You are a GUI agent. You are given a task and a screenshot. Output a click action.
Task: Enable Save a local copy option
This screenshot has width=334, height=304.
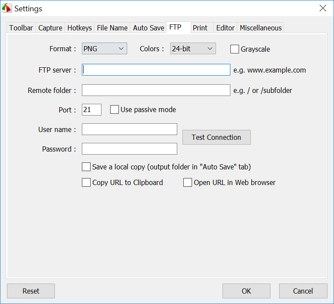pyautogui.click(x=86, y=167)
